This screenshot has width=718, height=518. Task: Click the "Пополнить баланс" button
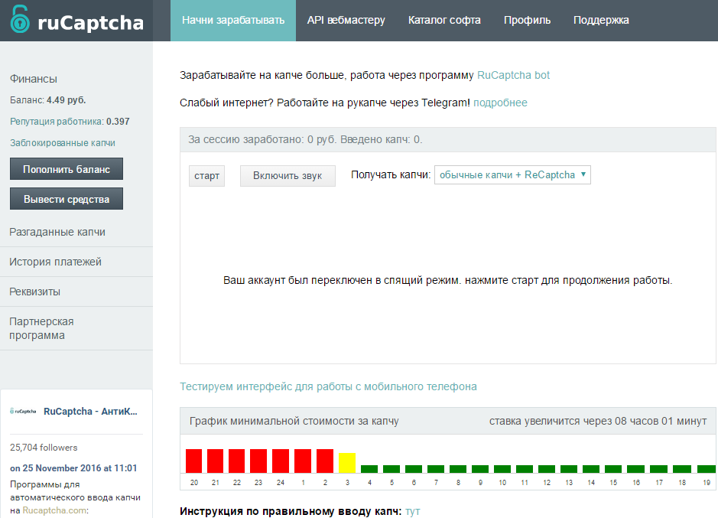[67, 169]
